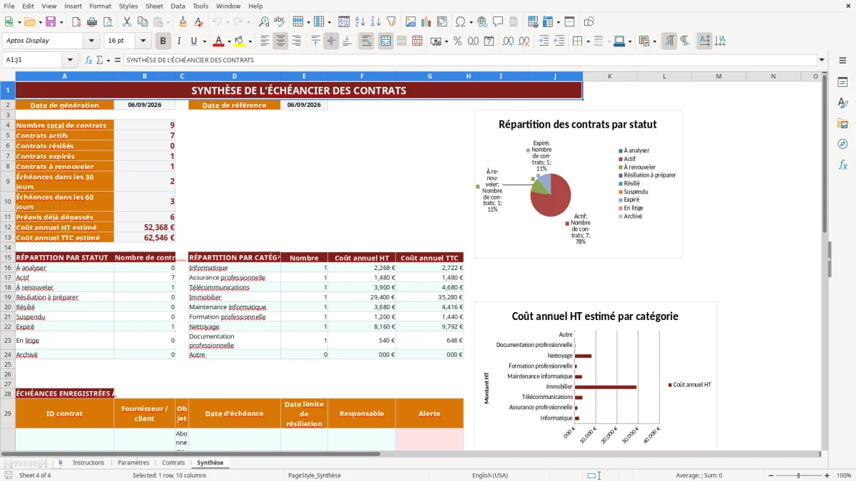Click Format as Percent icon
The height and width of the screenshot is (481, 856).
tap(457, 41)
